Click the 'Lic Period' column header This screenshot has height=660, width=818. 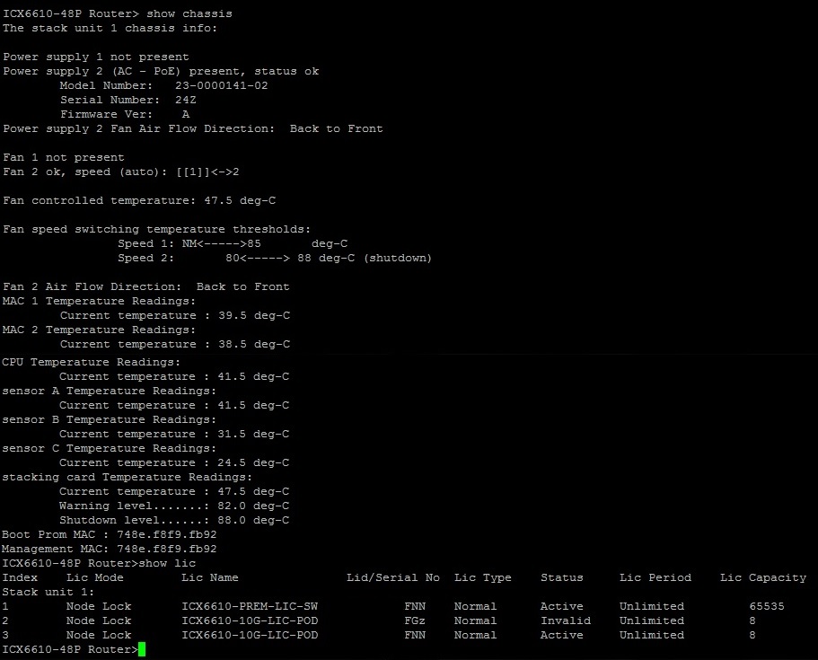point(655,577)
